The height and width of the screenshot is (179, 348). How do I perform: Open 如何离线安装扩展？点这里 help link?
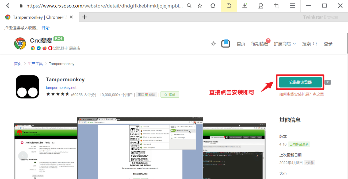click(x=301, y=94)
